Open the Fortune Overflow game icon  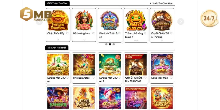(58, 20)
